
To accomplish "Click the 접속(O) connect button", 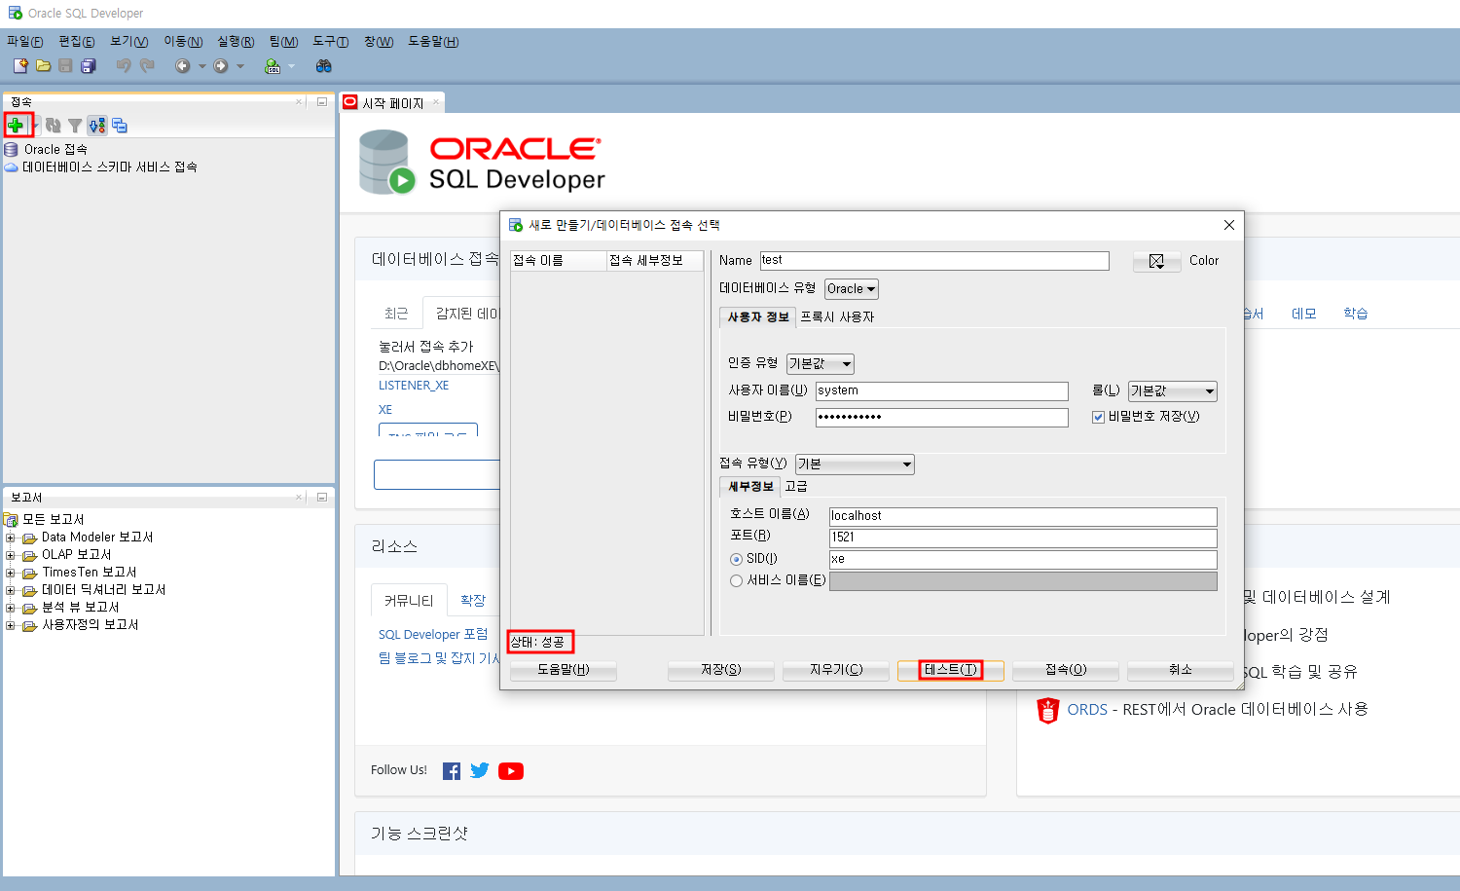I will pos(1066,670).
